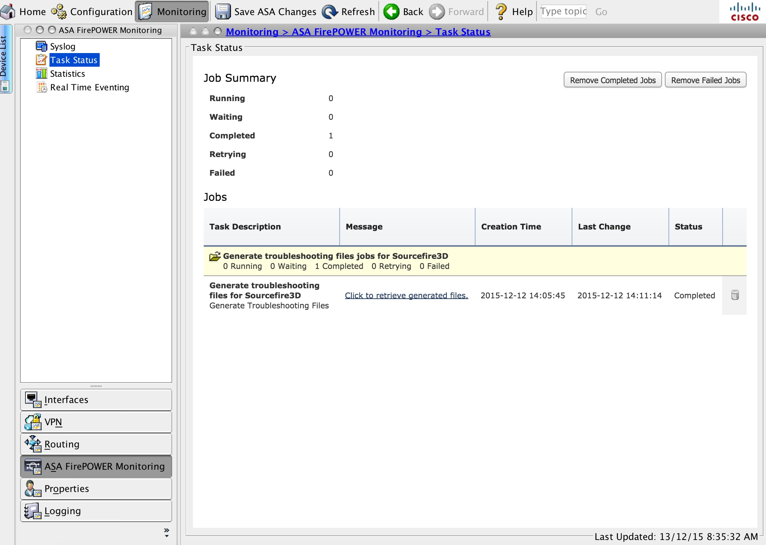Click the Refresh toolbar icon
The height and width of the screenshot is (545, 766).
click(330, 12)
